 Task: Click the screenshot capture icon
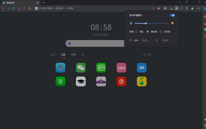pyautogui.click(x=182, y=8)
